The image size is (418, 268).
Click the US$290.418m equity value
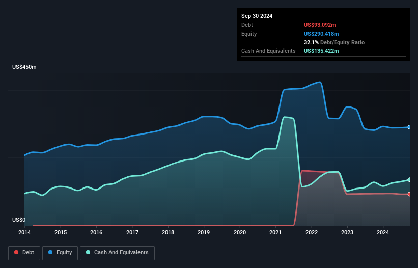pyautogui.click(x=321, y=34)
